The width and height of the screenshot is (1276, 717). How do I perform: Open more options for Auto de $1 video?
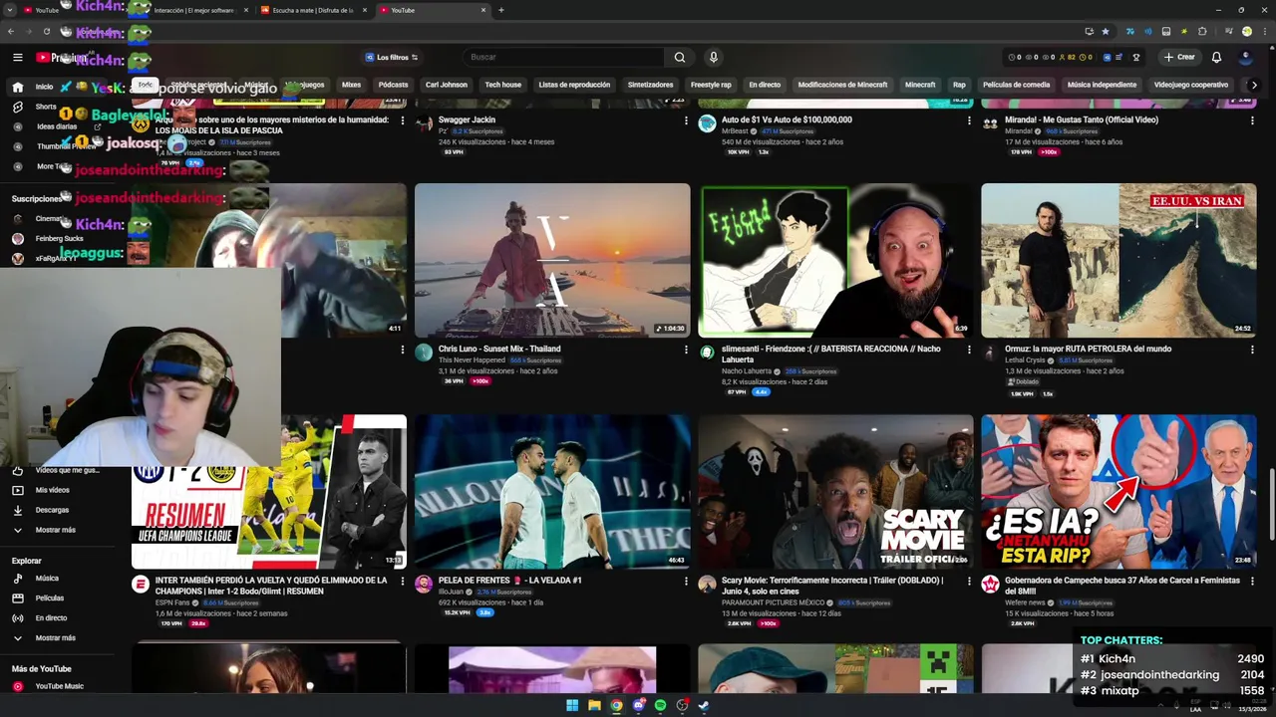[969, 120]
